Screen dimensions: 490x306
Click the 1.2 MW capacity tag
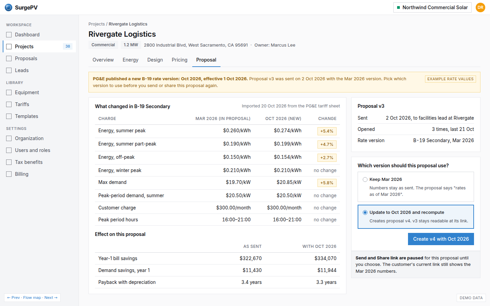pyautogui.click(x=131, y=45)
